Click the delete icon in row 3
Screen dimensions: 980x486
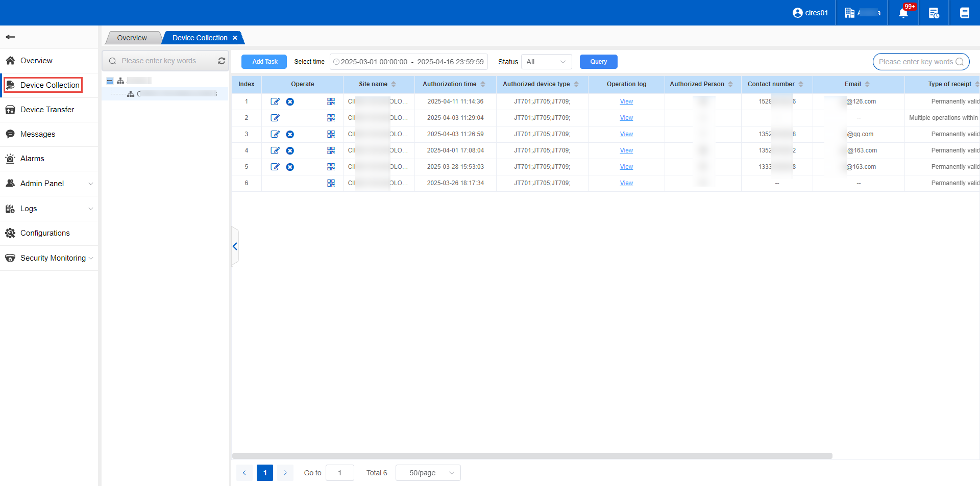(290, 134)
